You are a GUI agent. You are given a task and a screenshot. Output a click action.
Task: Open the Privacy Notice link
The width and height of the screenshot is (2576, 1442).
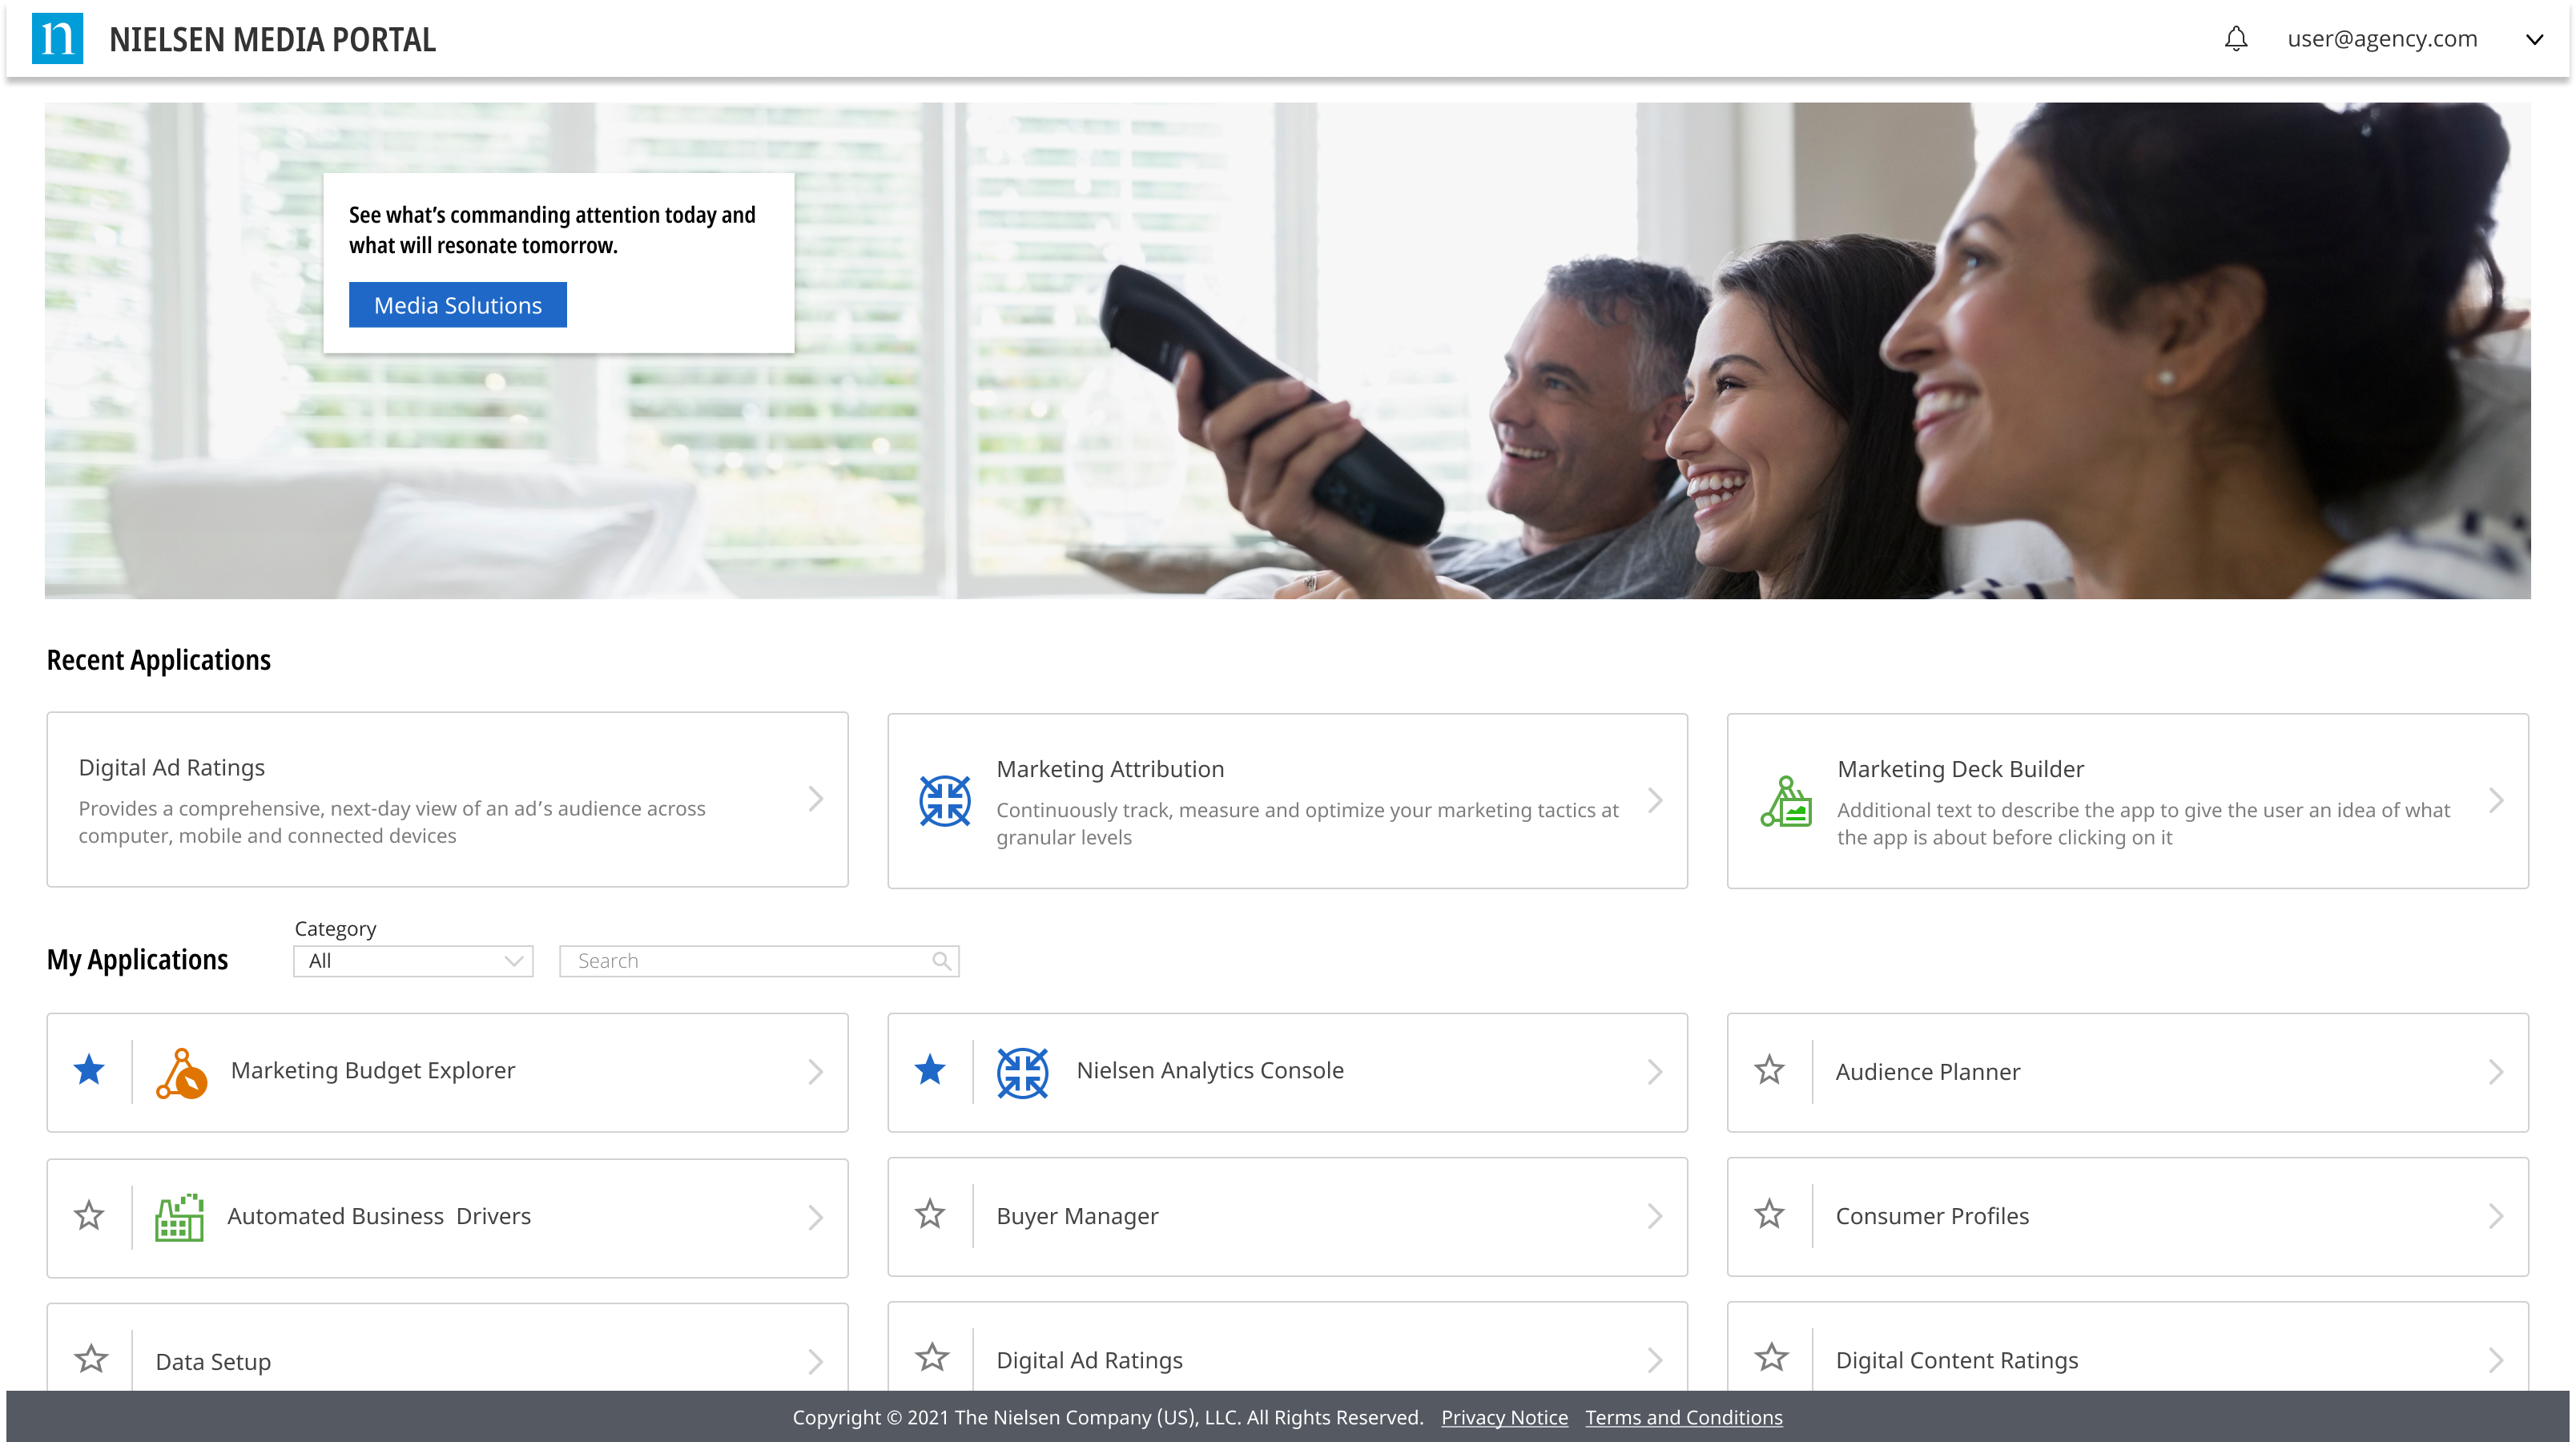pos(1504,1417)
